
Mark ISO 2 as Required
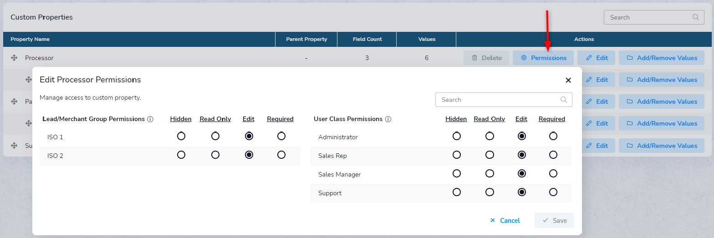281,155
